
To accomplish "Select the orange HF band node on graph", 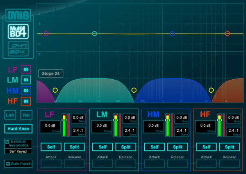I will pos(228,34).
